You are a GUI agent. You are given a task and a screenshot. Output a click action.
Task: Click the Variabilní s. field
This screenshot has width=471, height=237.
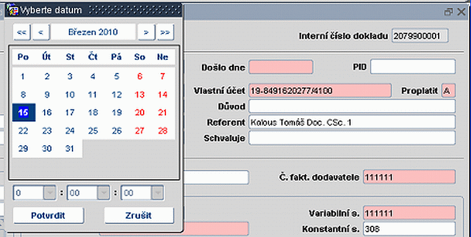(x=409, y=213)
